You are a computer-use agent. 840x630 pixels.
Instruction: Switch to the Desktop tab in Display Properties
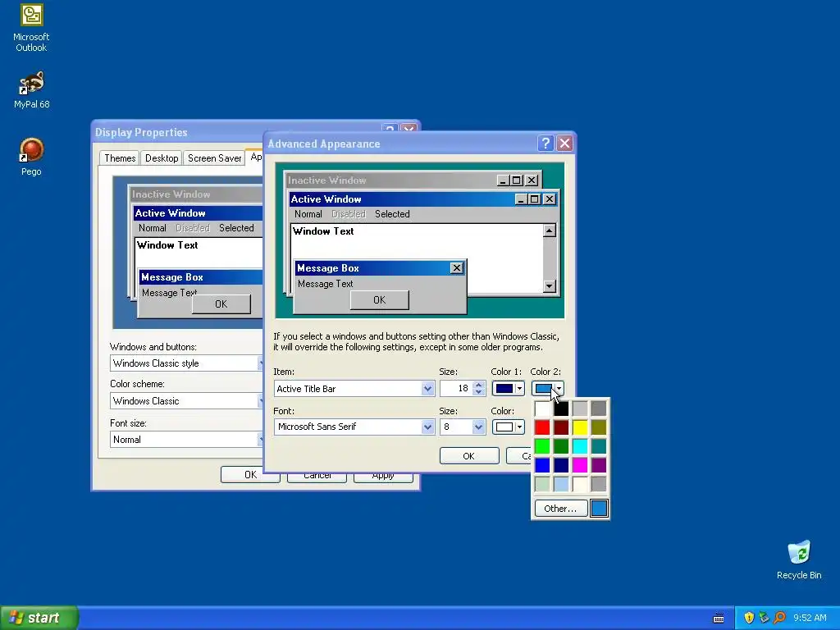tap(162, 158)
